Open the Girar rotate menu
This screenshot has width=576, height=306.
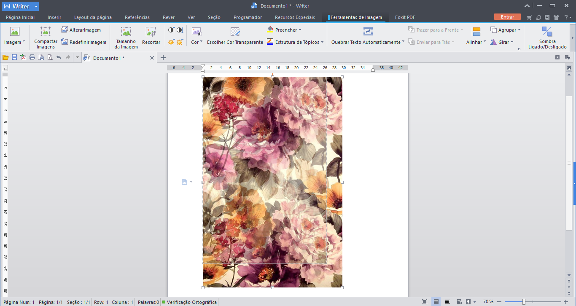tap(502, 42)
